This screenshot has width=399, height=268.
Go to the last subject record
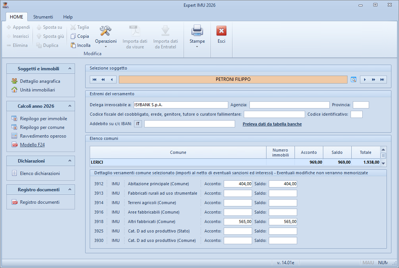(382, 79)
